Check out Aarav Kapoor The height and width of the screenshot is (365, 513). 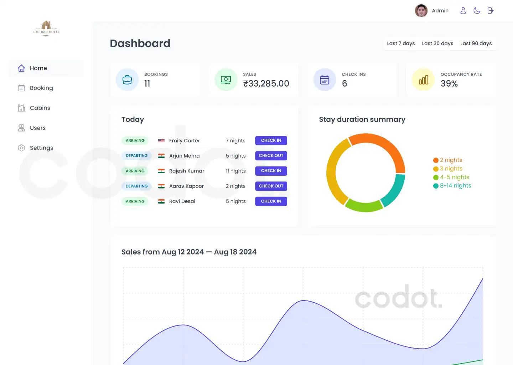[271, 186]
